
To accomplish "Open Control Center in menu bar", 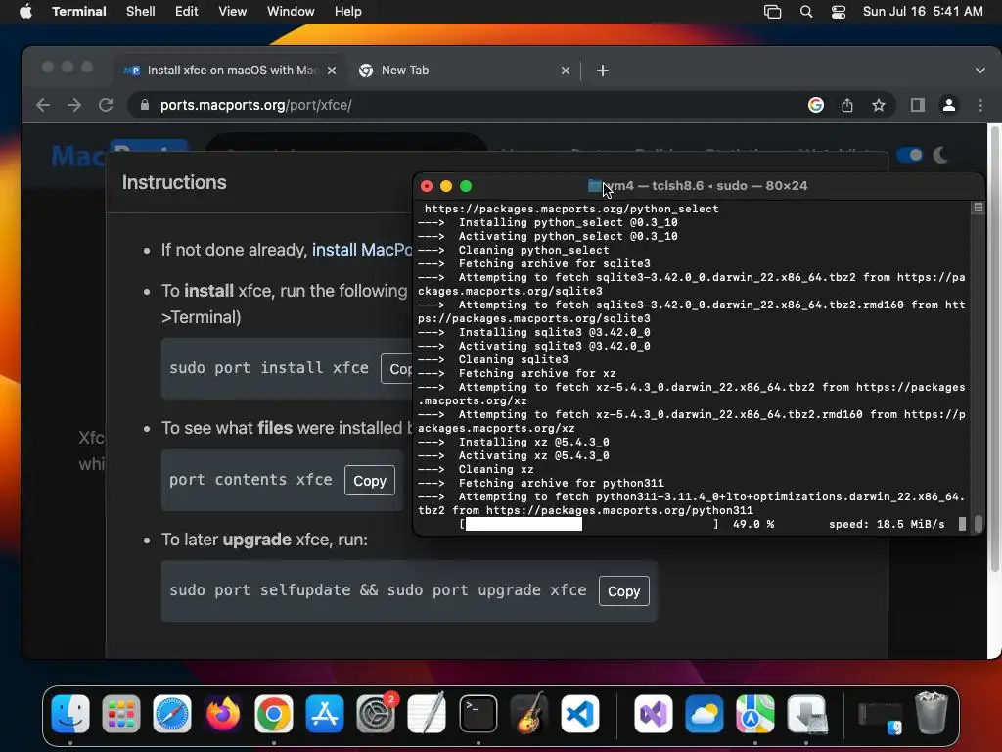I will (839, 12).
